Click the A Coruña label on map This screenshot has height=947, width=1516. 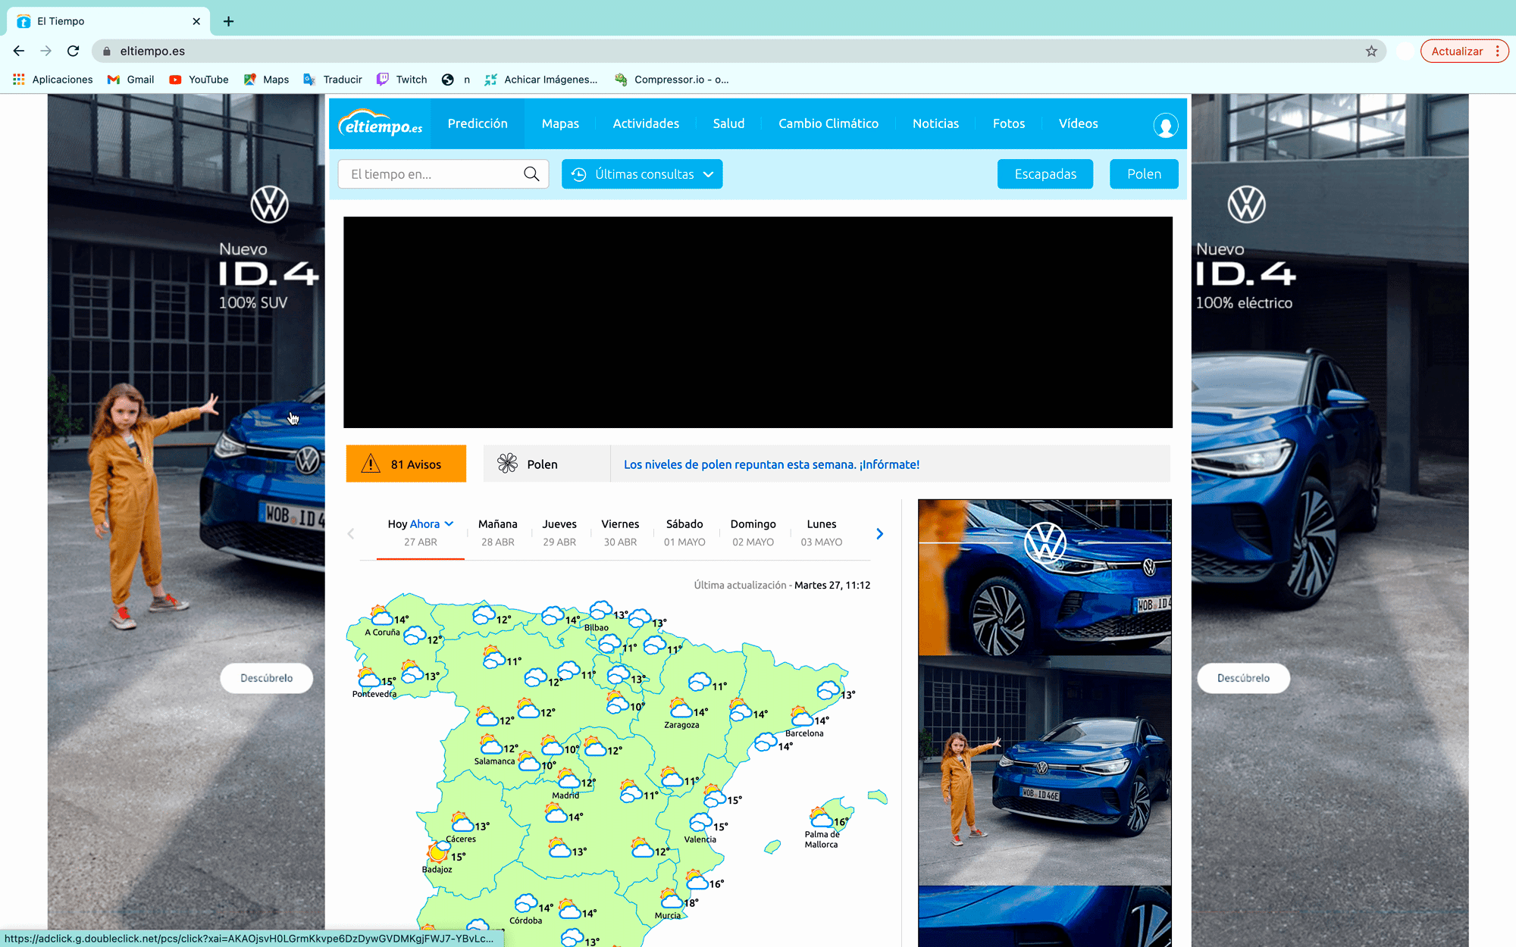click(382, 633)
